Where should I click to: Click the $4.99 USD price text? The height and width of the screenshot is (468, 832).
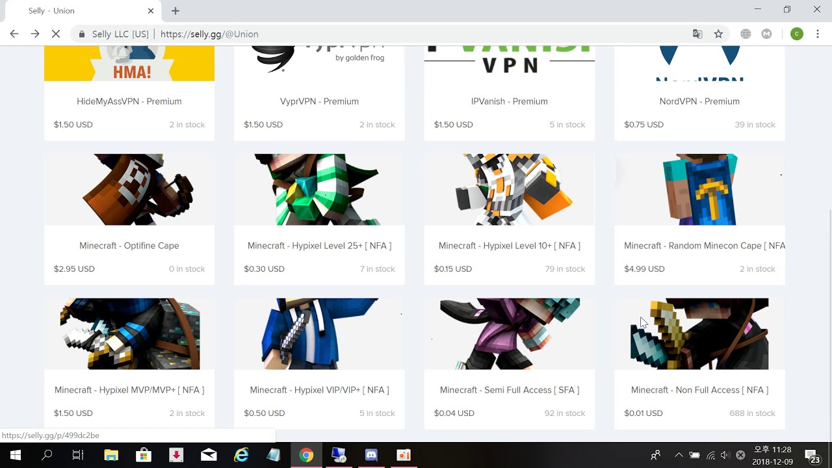644,269
